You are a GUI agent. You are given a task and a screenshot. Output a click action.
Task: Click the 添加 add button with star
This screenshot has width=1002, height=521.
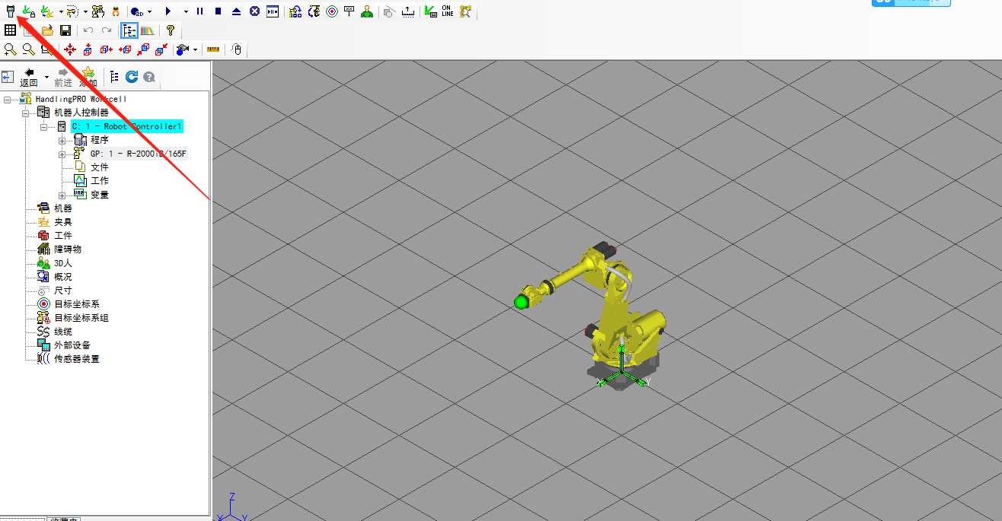(x=88, y=77)
